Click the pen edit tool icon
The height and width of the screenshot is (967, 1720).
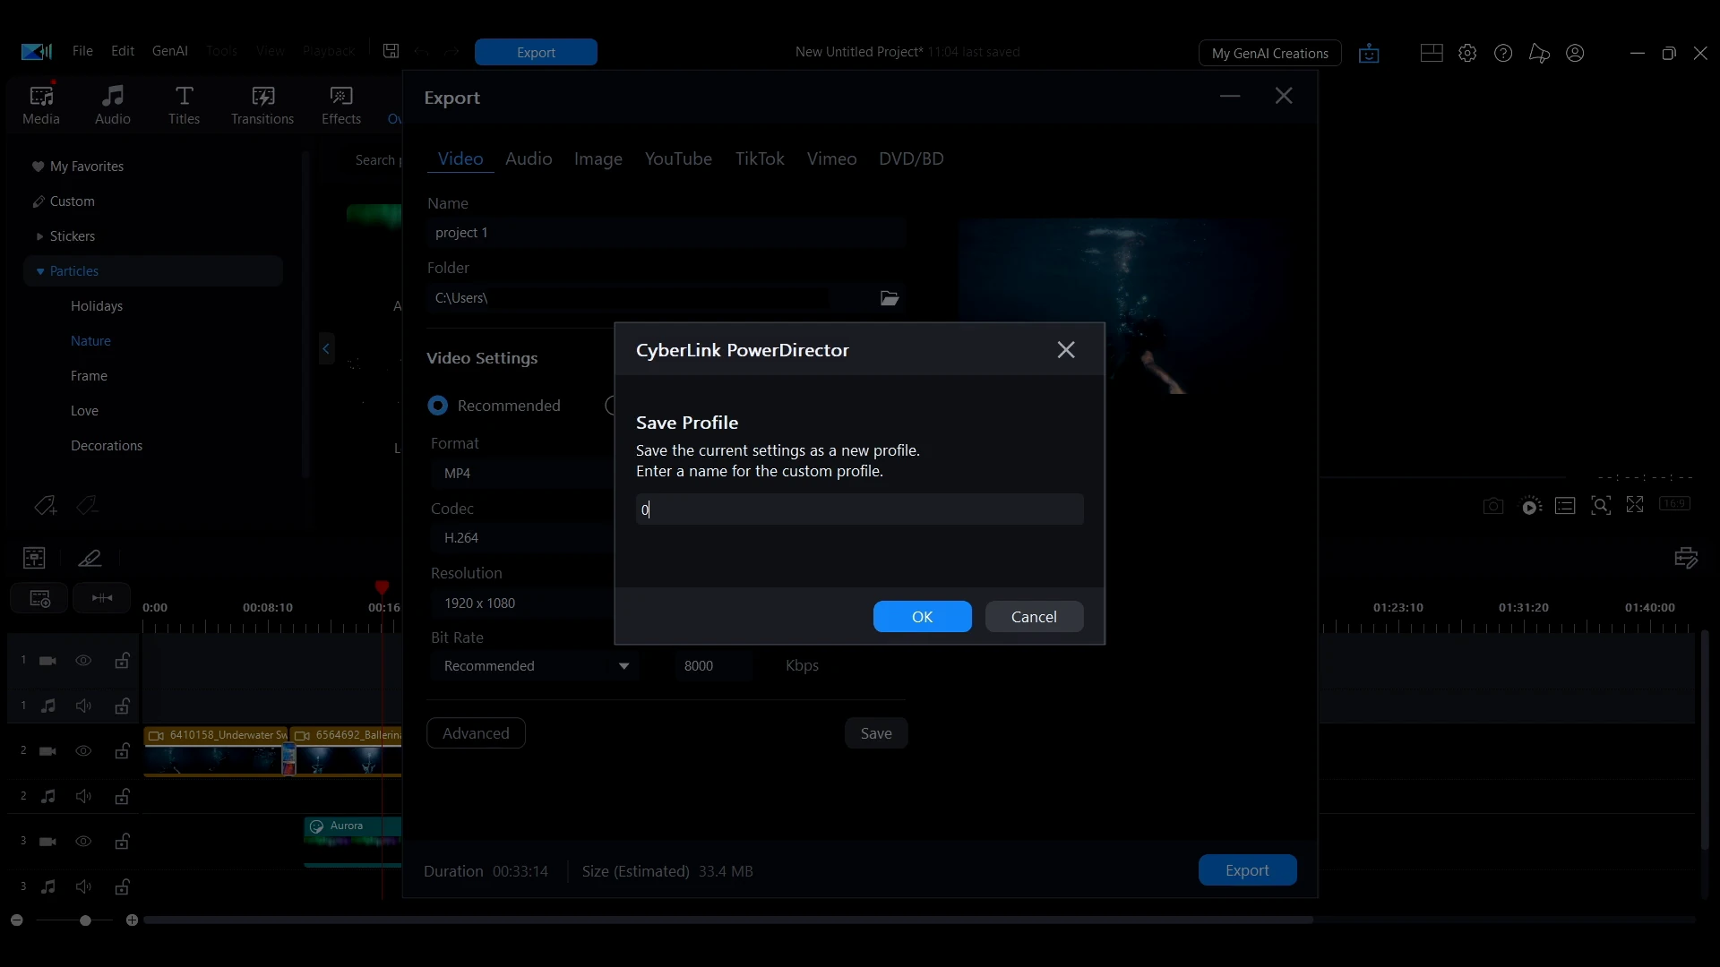[x=90, y=558]
